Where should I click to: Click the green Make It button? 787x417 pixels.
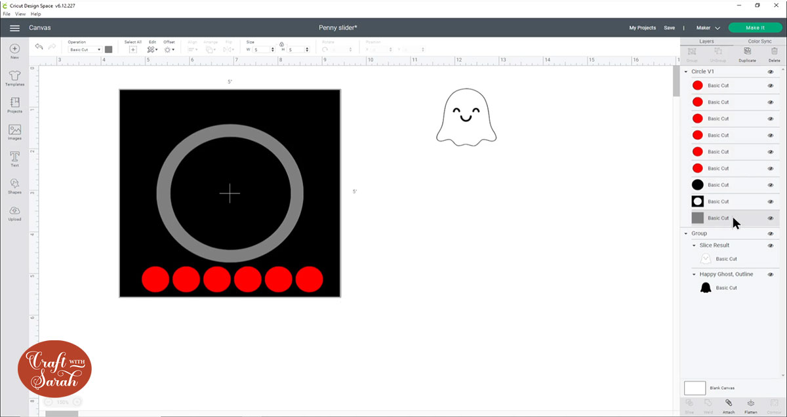(755, 28)
